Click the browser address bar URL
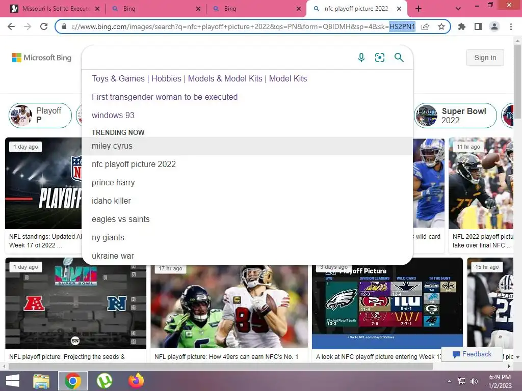This screenshot has width=522, height=391. pyautogui.click(x=243, y=26)
